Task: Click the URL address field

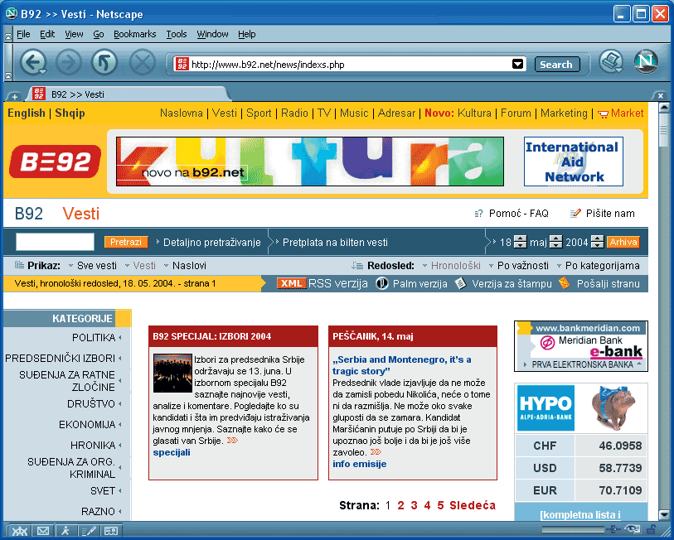Action: 351,65
